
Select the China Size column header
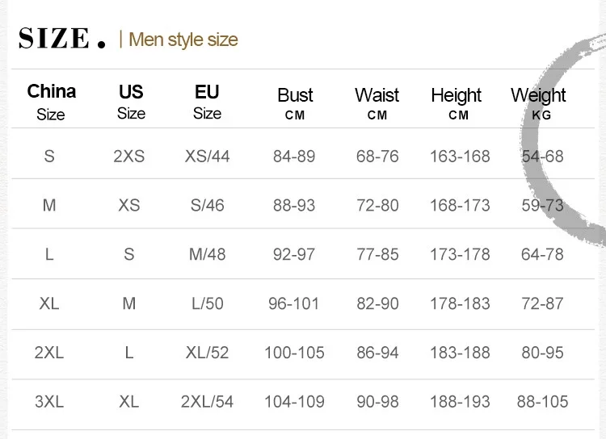51,102
